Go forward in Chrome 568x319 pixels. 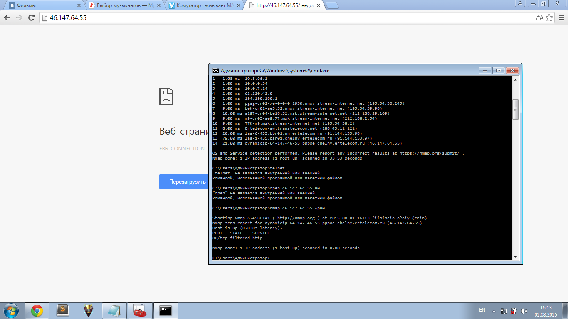pos(19,18)
